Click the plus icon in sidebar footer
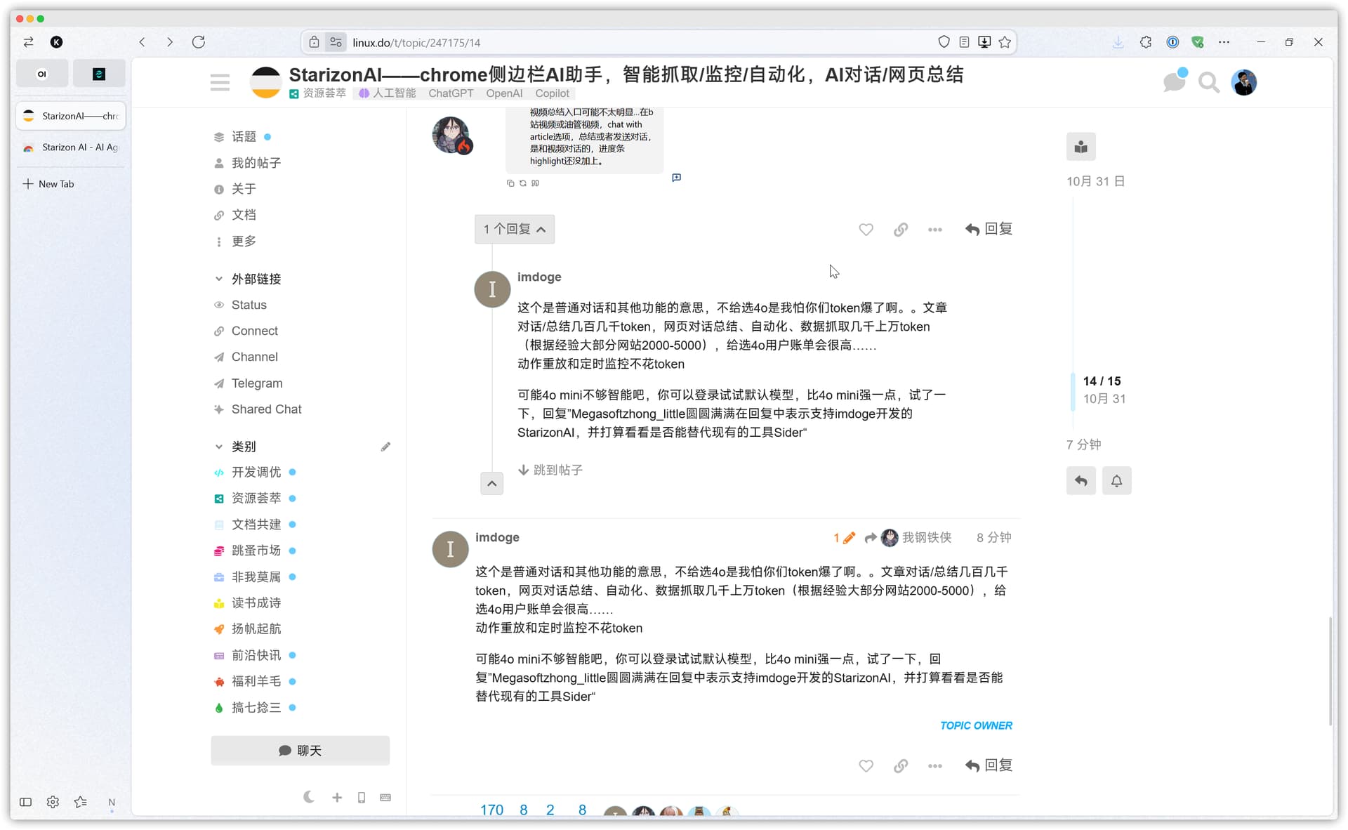 click(x=337, y=798)
